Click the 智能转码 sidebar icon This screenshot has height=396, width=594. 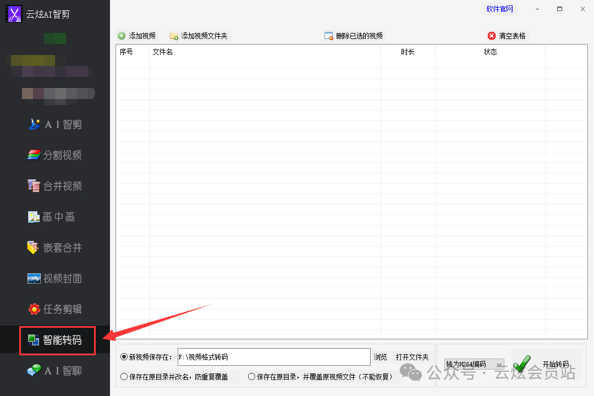click(x=34, y=340)
